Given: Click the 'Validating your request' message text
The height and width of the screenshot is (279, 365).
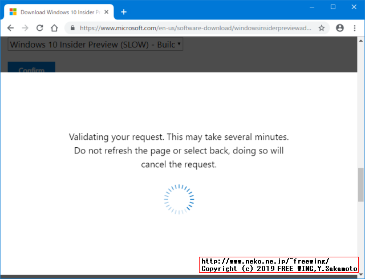Looking at the screenshot, I should 179,151.
